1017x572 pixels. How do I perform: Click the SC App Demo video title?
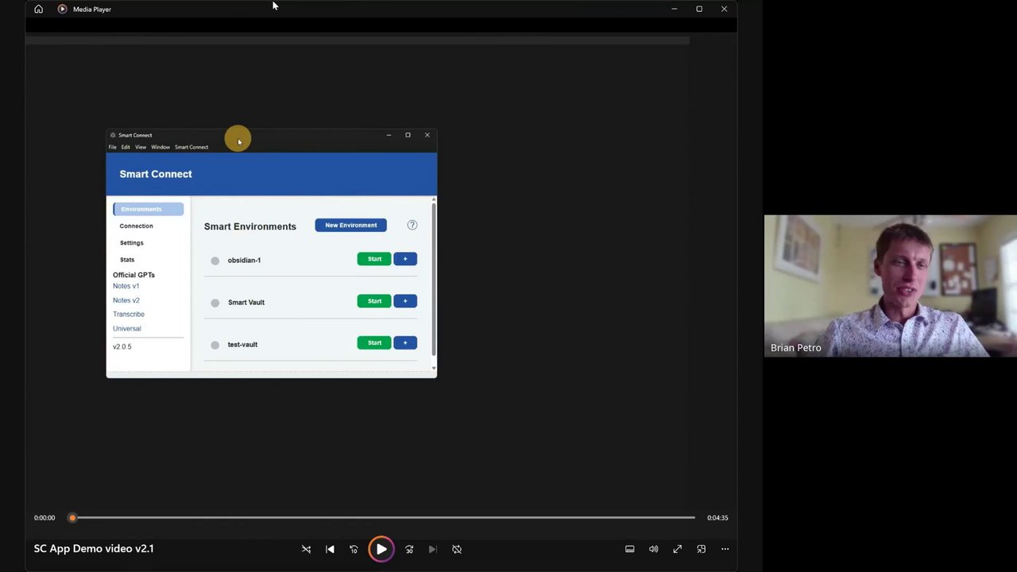coord(94,548)
